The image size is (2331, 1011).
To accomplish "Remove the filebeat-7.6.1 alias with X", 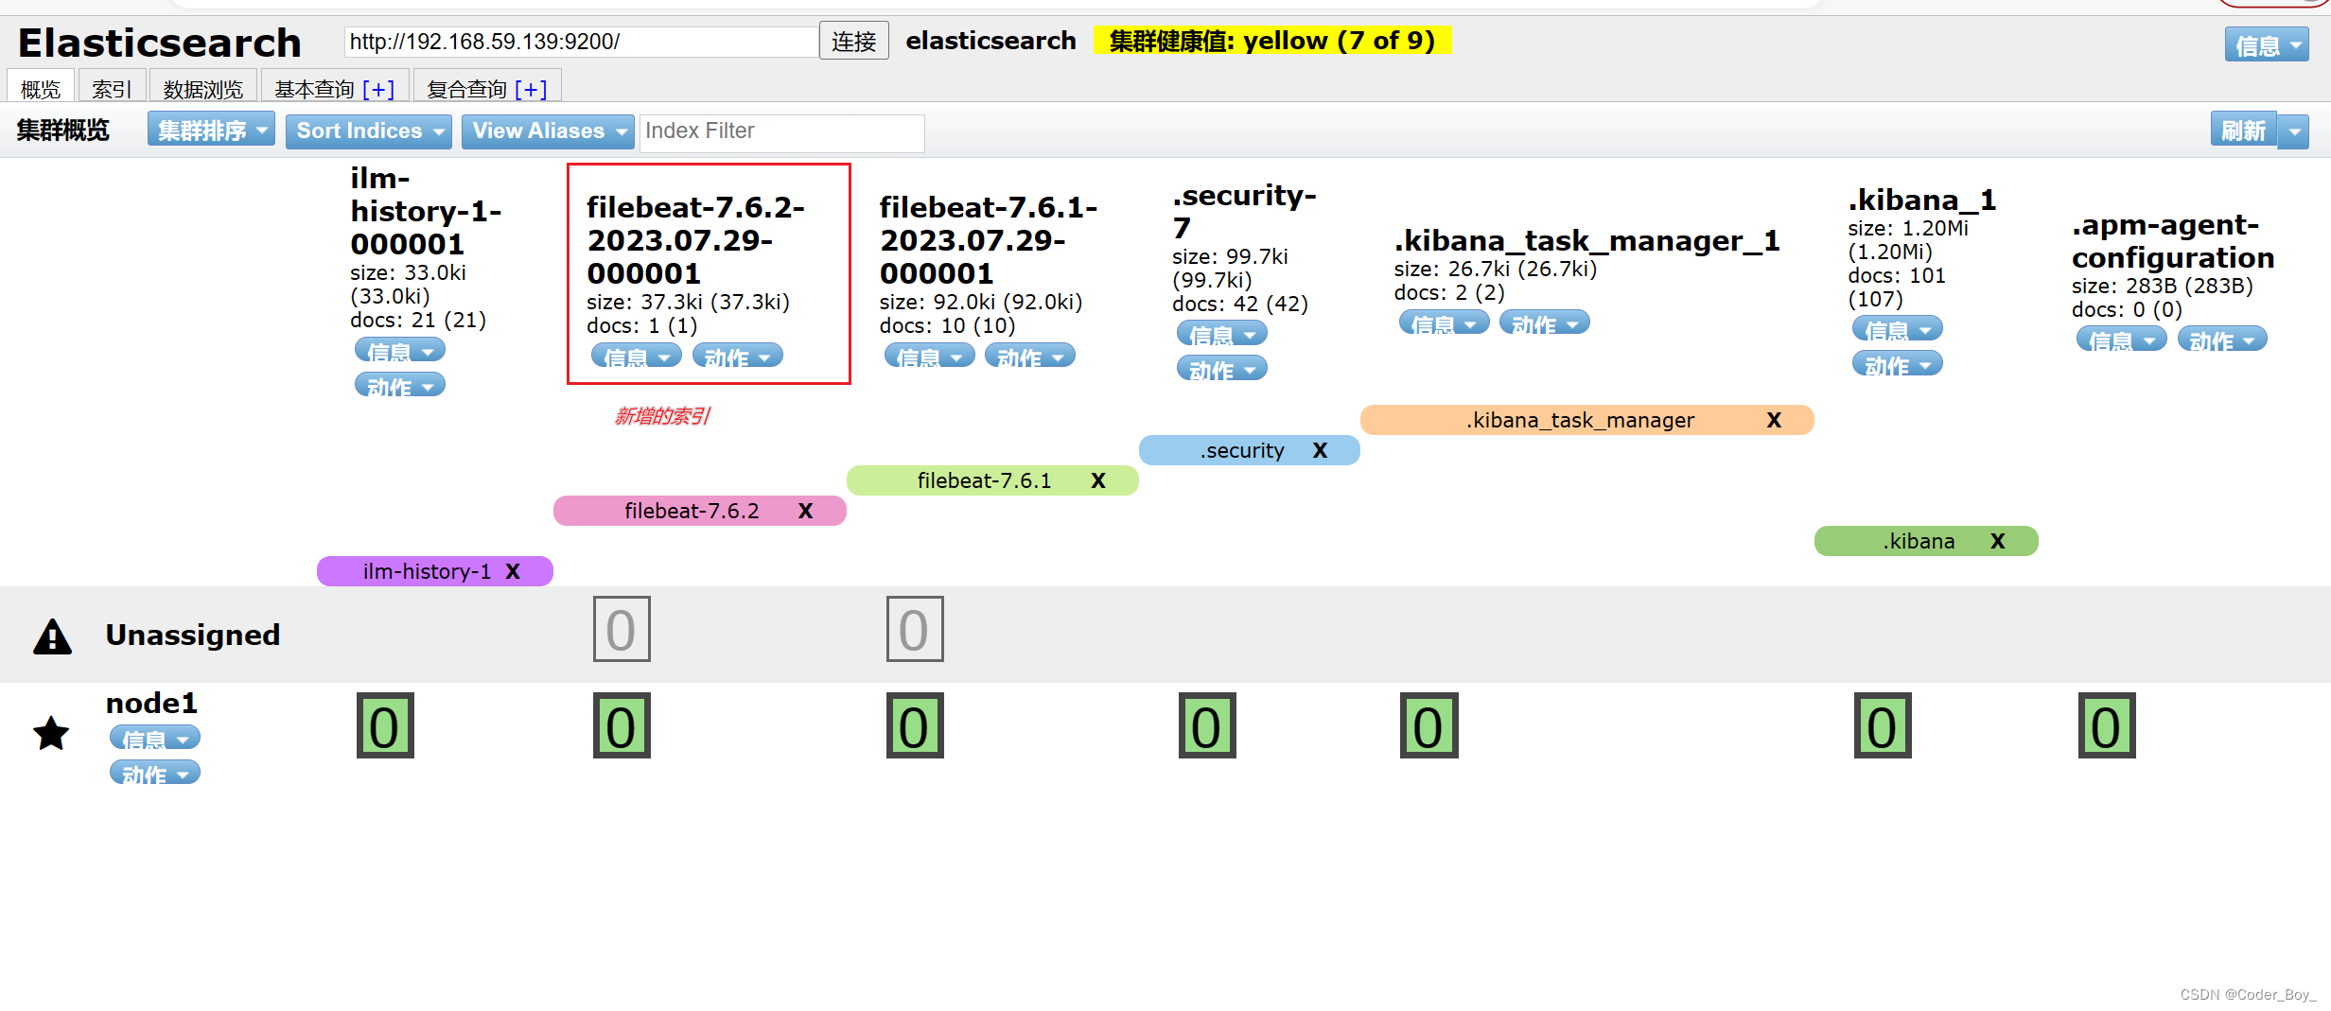I will [x=1097, y=480].
